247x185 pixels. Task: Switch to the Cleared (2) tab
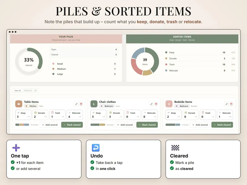(x=28, y=90)
